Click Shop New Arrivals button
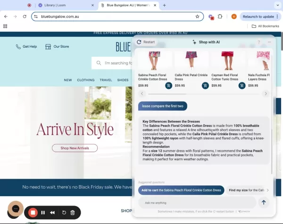This screenshot has height=224, width=283. (75, 148)
